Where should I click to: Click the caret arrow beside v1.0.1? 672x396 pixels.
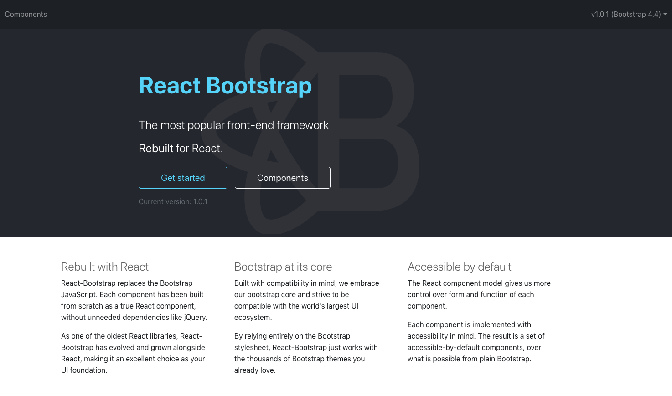(x=665, y=14)
